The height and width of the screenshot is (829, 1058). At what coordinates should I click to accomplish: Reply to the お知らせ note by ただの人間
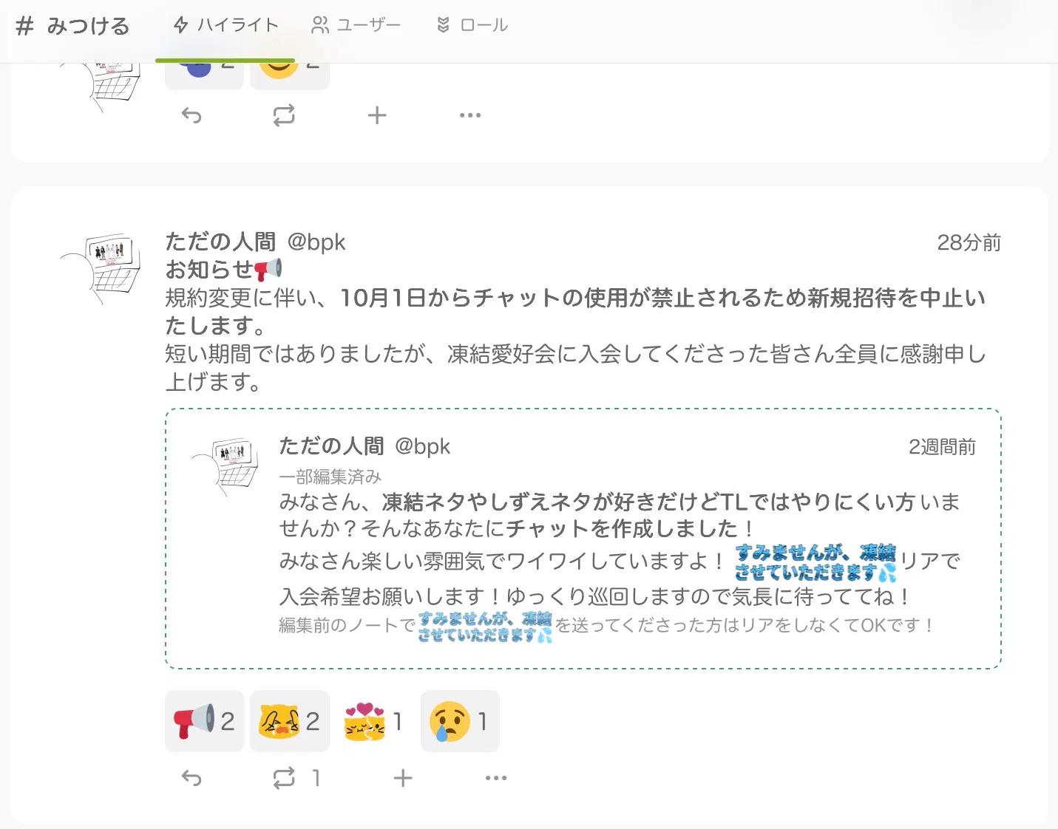[x=191, y=778]
